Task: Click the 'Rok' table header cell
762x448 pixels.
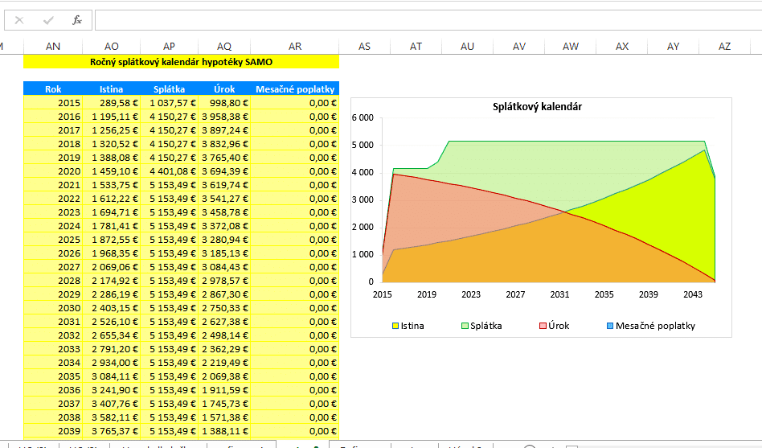Action: pyautogui.click(x=53, y=89)
